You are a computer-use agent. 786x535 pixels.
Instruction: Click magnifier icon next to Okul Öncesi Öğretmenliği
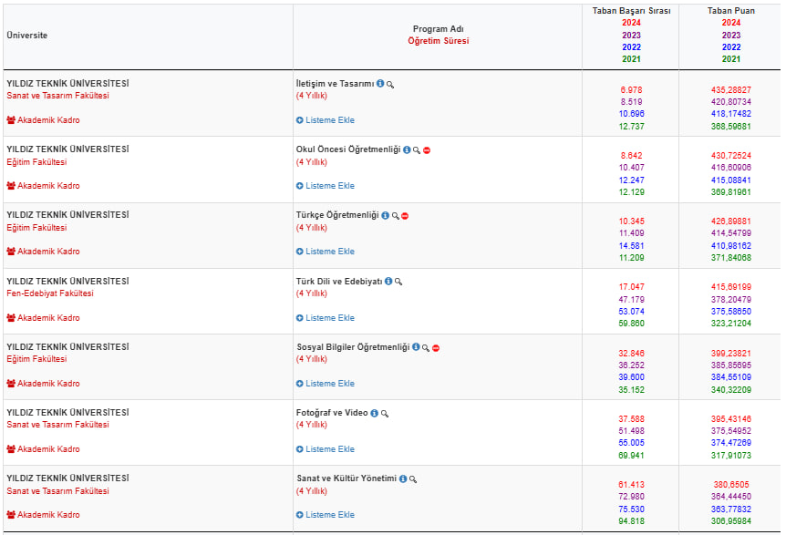[x=416, y=150]
